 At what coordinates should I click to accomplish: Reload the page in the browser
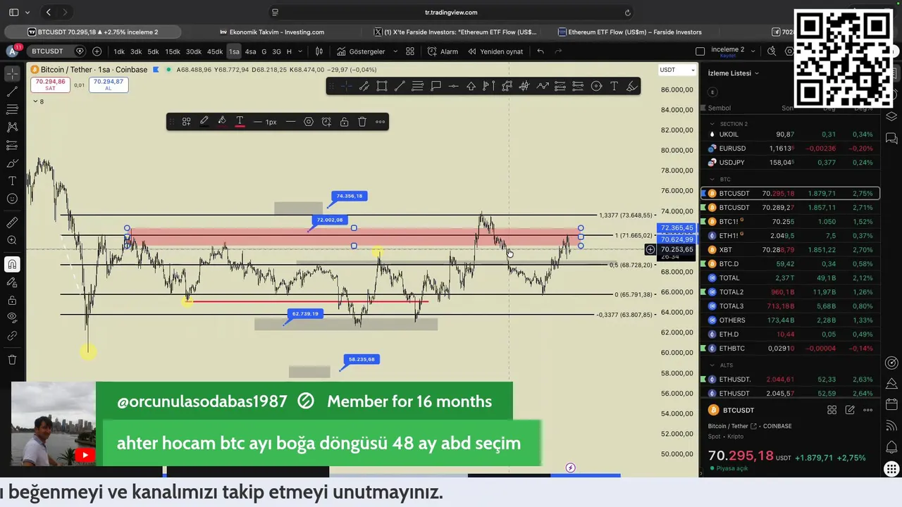[x=627, y=12]
